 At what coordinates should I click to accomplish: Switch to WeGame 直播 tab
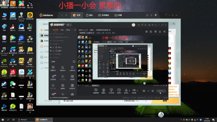[x=118, y=15]
